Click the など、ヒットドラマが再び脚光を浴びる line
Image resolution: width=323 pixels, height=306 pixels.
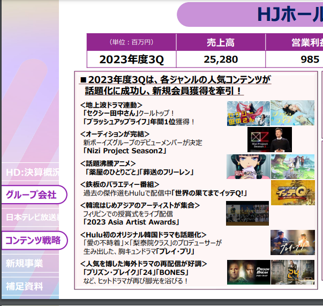(x=136, y=281)
